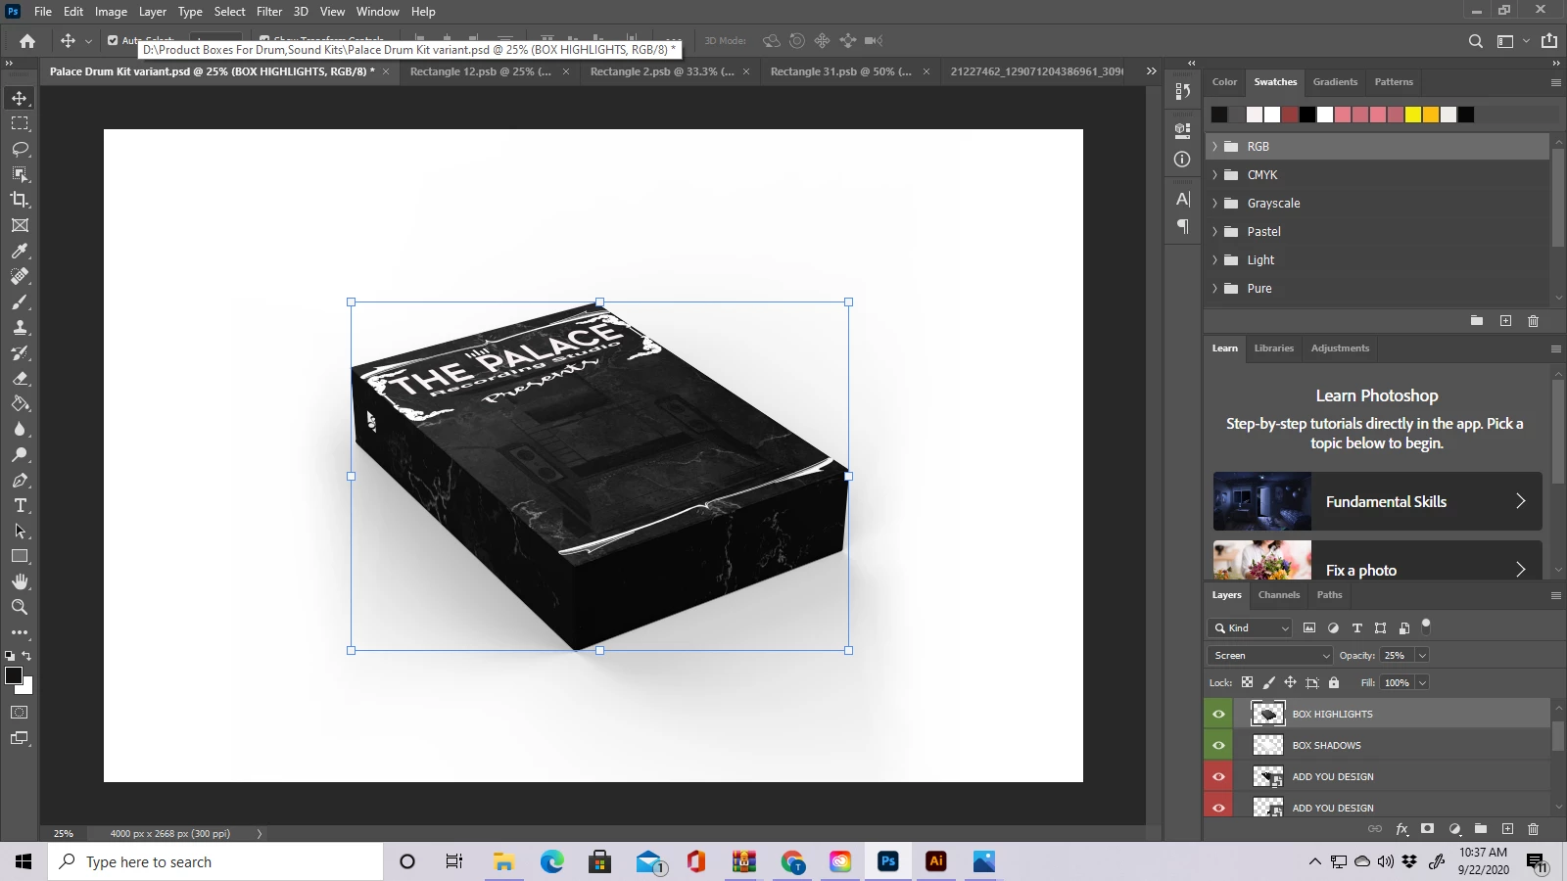Switch to the Gradients tab

pyautogui.click(x=1335, y=82)
